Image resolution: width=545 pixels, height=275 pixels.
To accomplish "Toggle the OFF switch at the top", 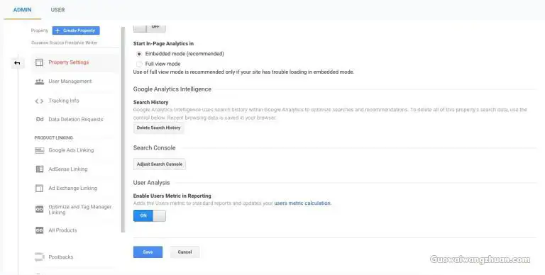I will pyautogui.click(x=150, y=28).
